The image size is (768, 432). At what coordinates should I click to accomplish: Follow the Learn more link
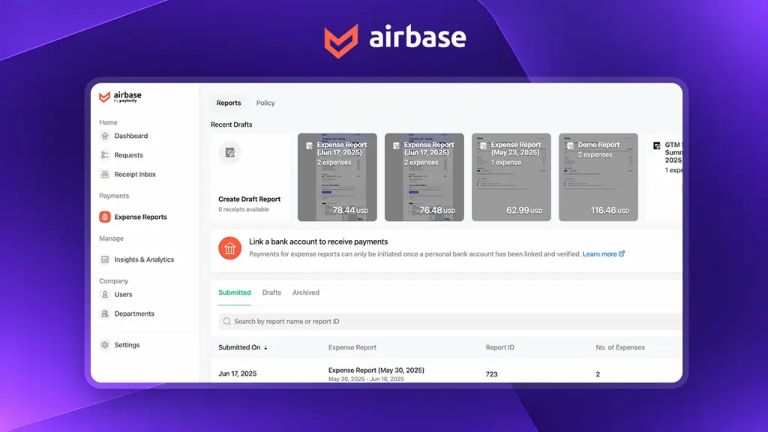coord(599,253)
